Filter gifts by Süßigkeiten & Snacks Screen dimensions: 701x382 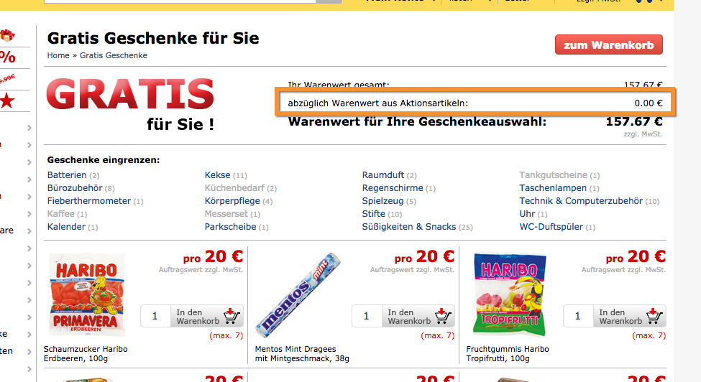point(408,227)
